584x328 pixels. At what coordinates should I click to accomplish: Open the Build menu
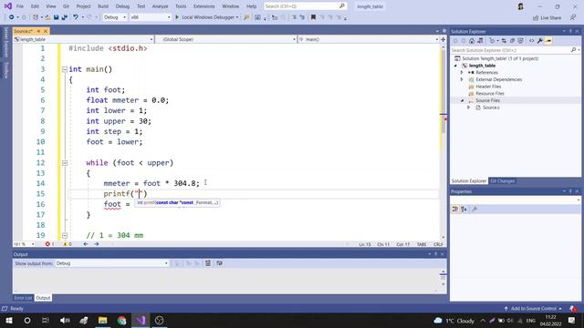click(103, 6)
